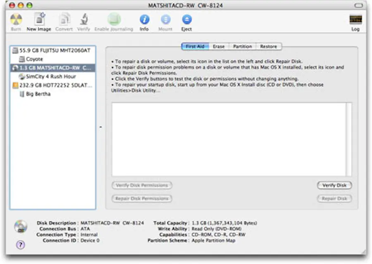Screen dimensions: 372x264
Task: Click the sidebar divider collapse handle
Action: click(x=100, y=127)
